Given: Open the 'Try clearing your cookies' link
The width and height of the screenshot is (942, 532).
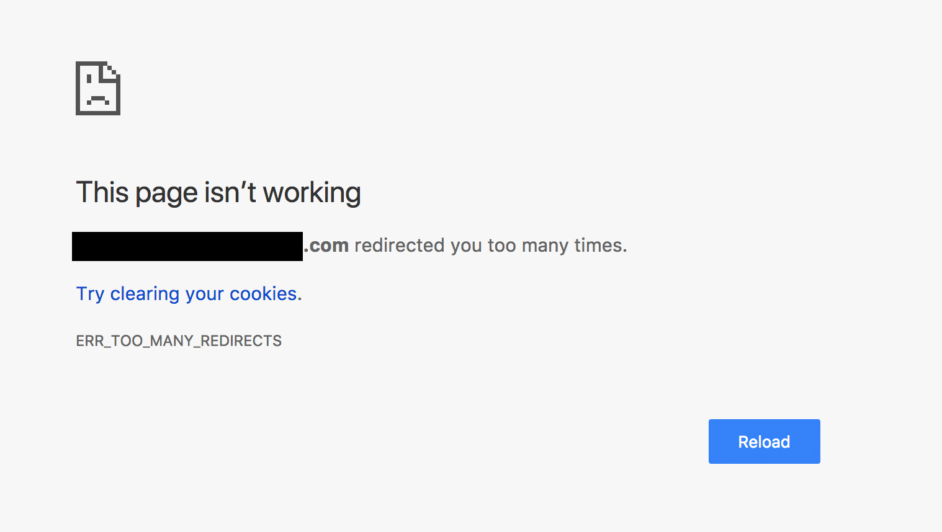Looking at the screenshot, I should click(x=188, y=293).
